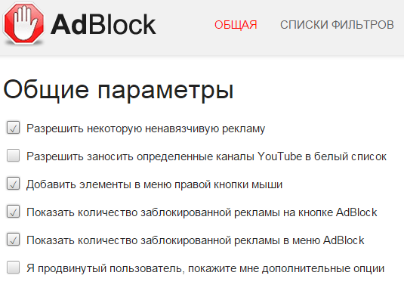Click the Общие параметры heading
Screen dimensions: 404x291
[x=119, y=89]
